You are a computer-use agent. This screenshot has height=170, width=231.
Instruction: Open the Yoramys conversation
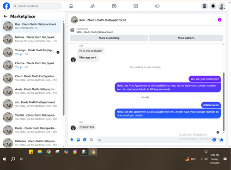[31, 52]
